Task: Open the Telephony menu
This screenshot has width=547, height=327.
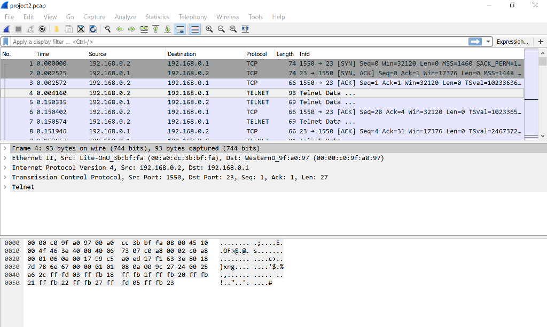Action: click(x=192, y=17)
